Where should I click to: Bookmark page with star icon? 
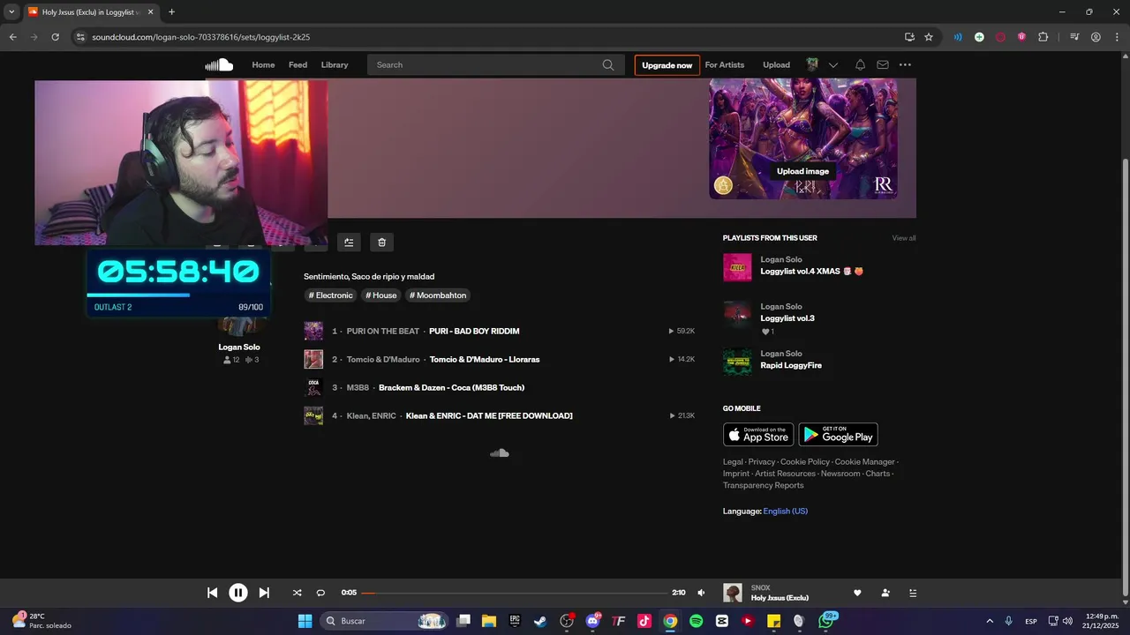929,37
